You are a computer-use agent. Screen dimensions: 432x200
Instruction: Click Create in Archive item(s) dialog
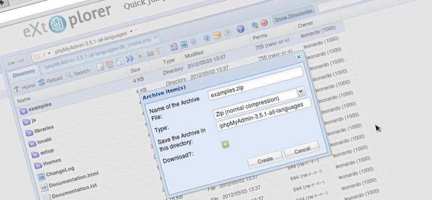(265, 160)
